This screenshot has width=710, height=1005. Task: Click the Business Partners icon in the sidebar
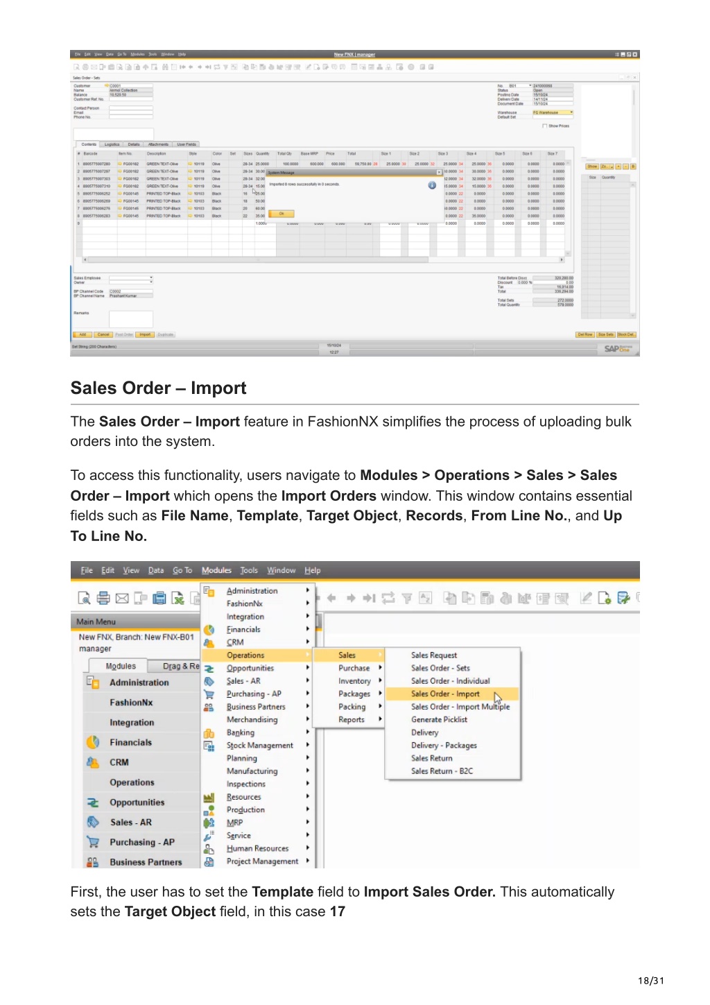92,862
